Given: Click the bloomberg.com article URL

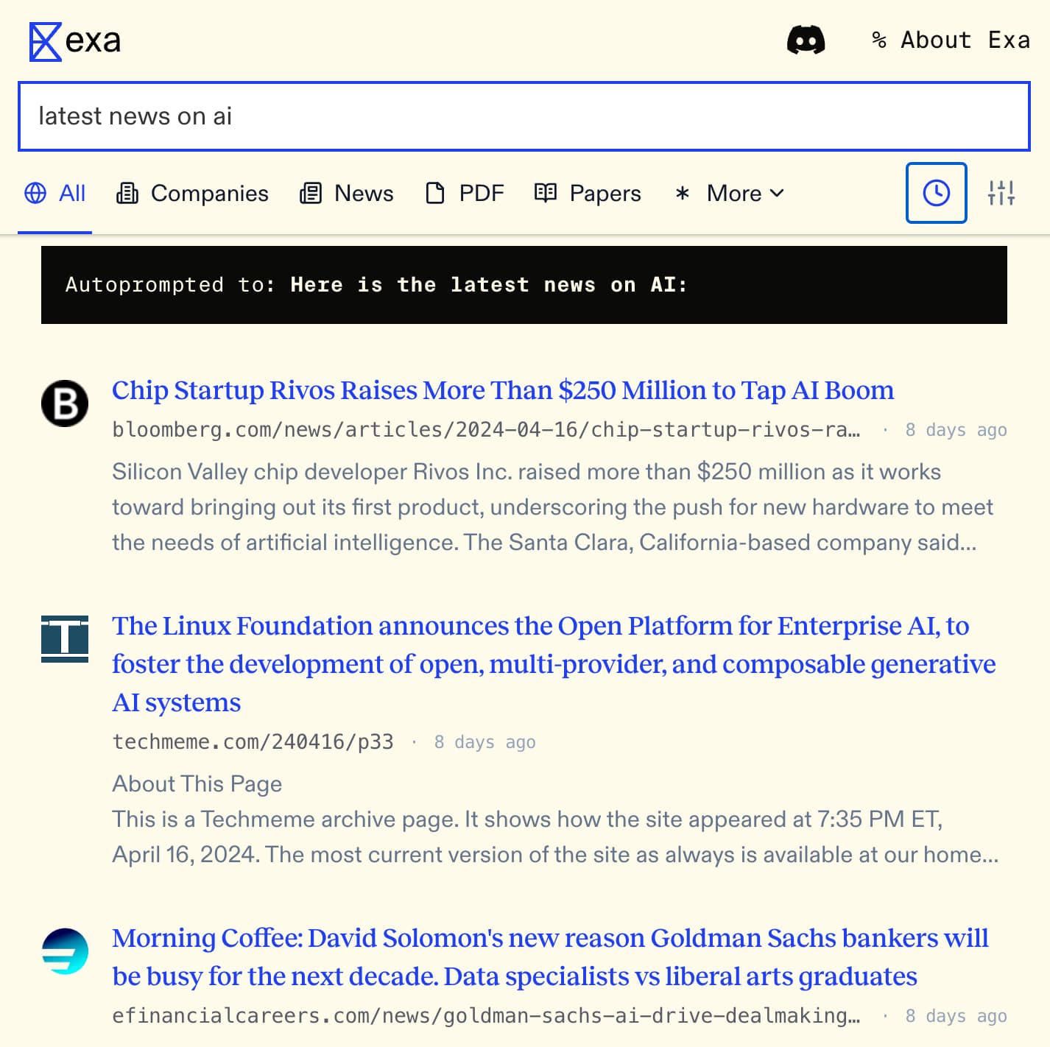Looking at the screenshot, I should 486,429.
